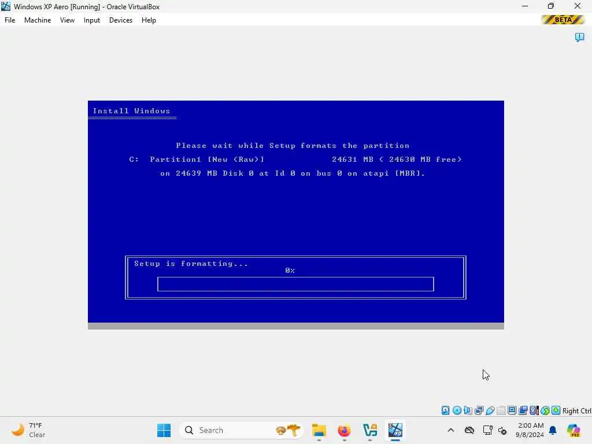Click the '24631 MB ( 24630 MB free)' text

point(397,160)
